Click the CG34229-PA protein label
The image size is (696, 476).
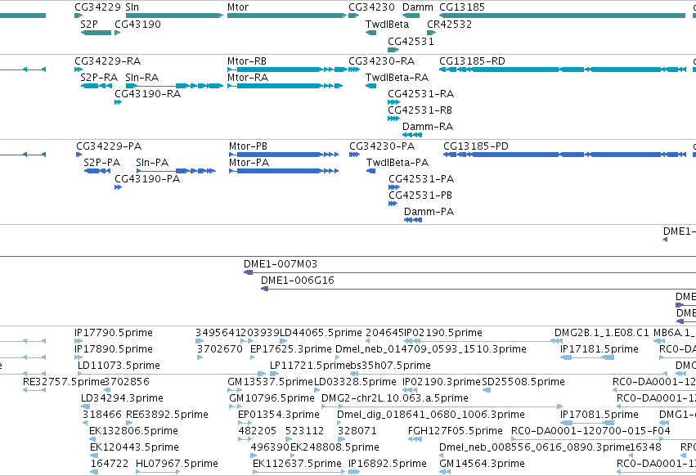[x=109, y=146]
